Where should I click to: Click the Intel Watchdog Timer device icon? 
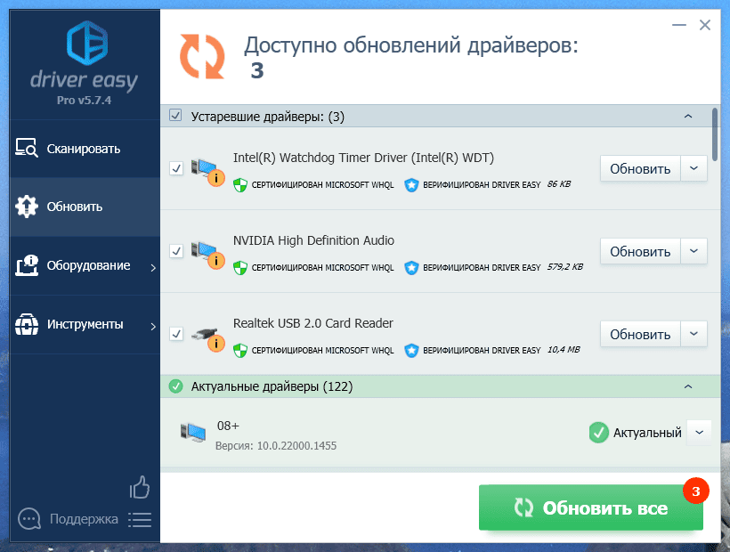point(207,169)
